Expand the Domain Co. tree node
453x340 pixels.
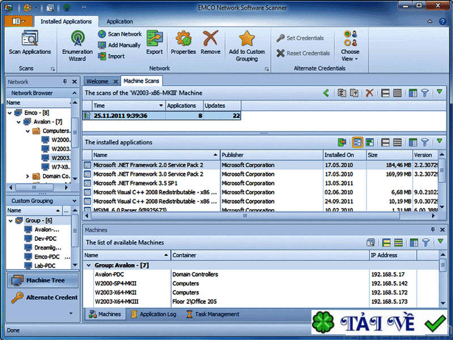pyautogui.click(x=27, y=176)
